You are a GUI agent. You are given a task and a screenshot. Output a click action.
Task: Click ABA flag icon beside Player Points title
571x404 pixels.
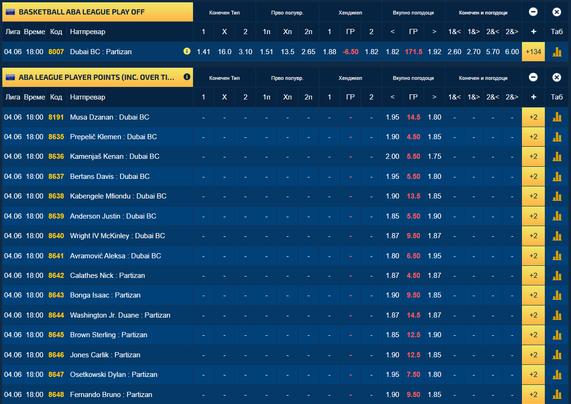click(11, 78)
